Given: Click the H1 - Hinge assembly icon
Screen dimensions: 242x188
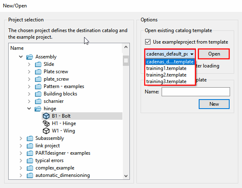Looking at the screenshot, I should (46, 123).
